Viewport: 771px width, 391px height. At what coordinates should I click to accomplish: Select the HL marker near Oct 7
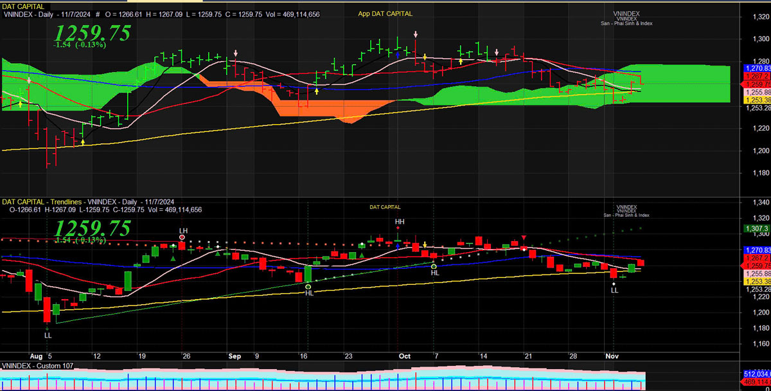[x=434, y=266]
